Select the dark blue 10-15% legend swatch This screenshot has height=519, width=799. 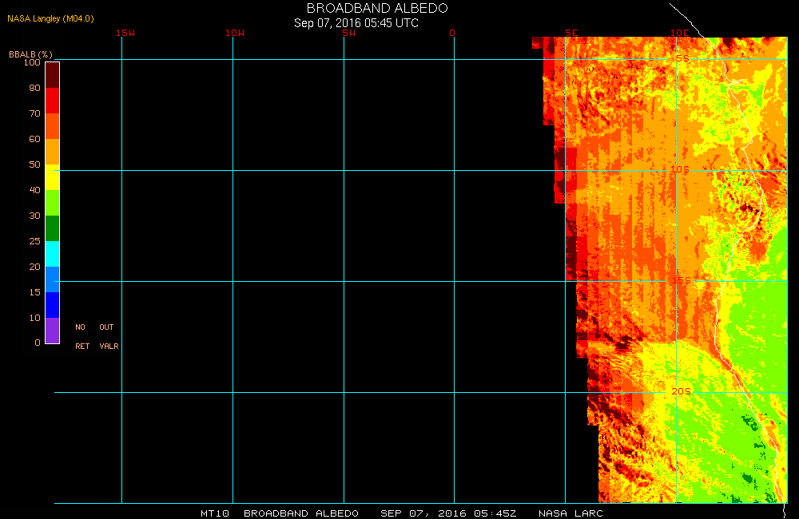tap(52, 305)
